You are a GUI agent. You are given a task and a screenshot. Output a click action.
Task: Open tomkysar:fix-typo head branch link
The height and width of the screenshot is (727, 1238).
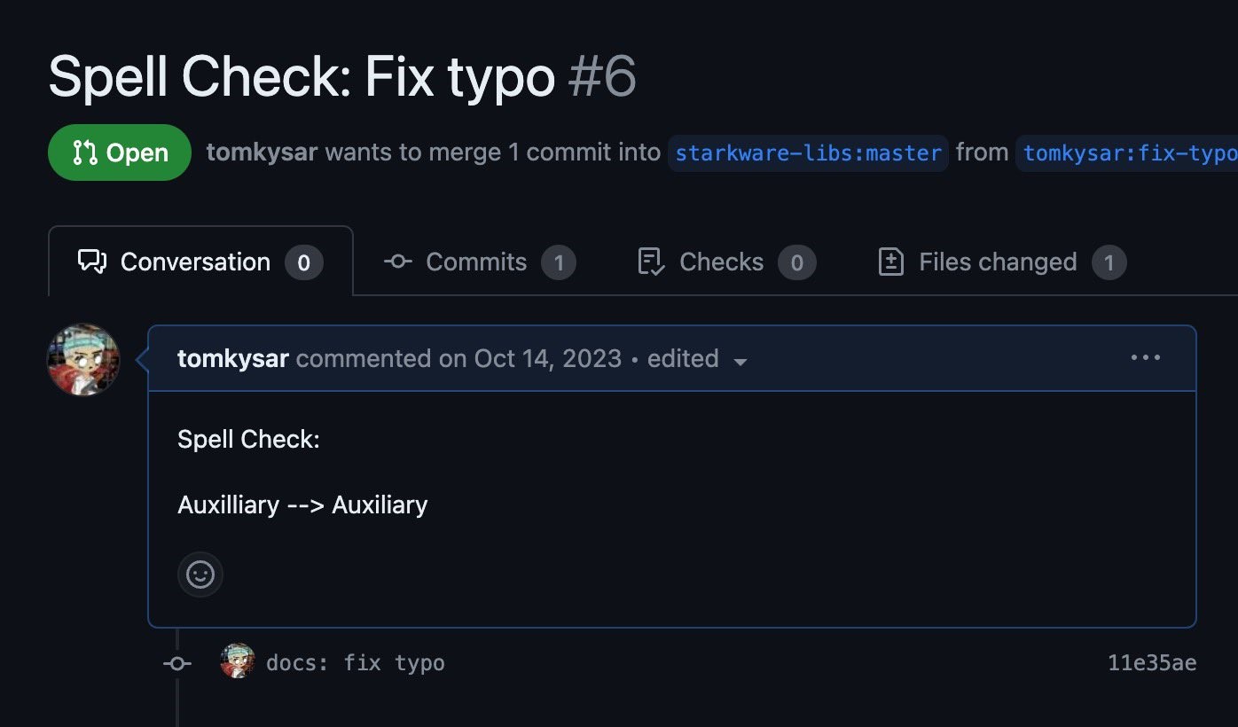tap(1127, 152)
